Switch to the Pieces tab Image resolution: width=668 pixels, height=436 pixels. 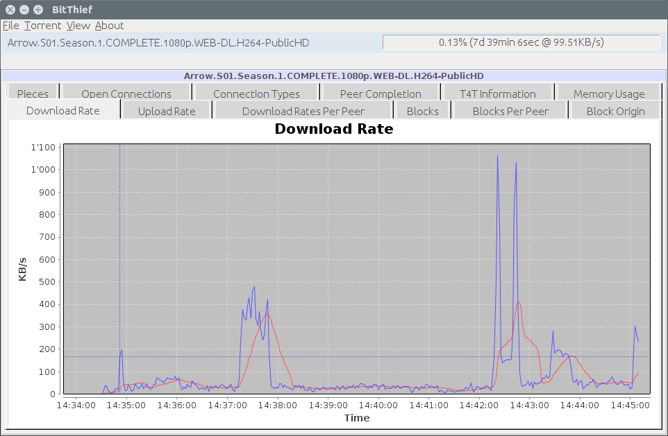33,94
